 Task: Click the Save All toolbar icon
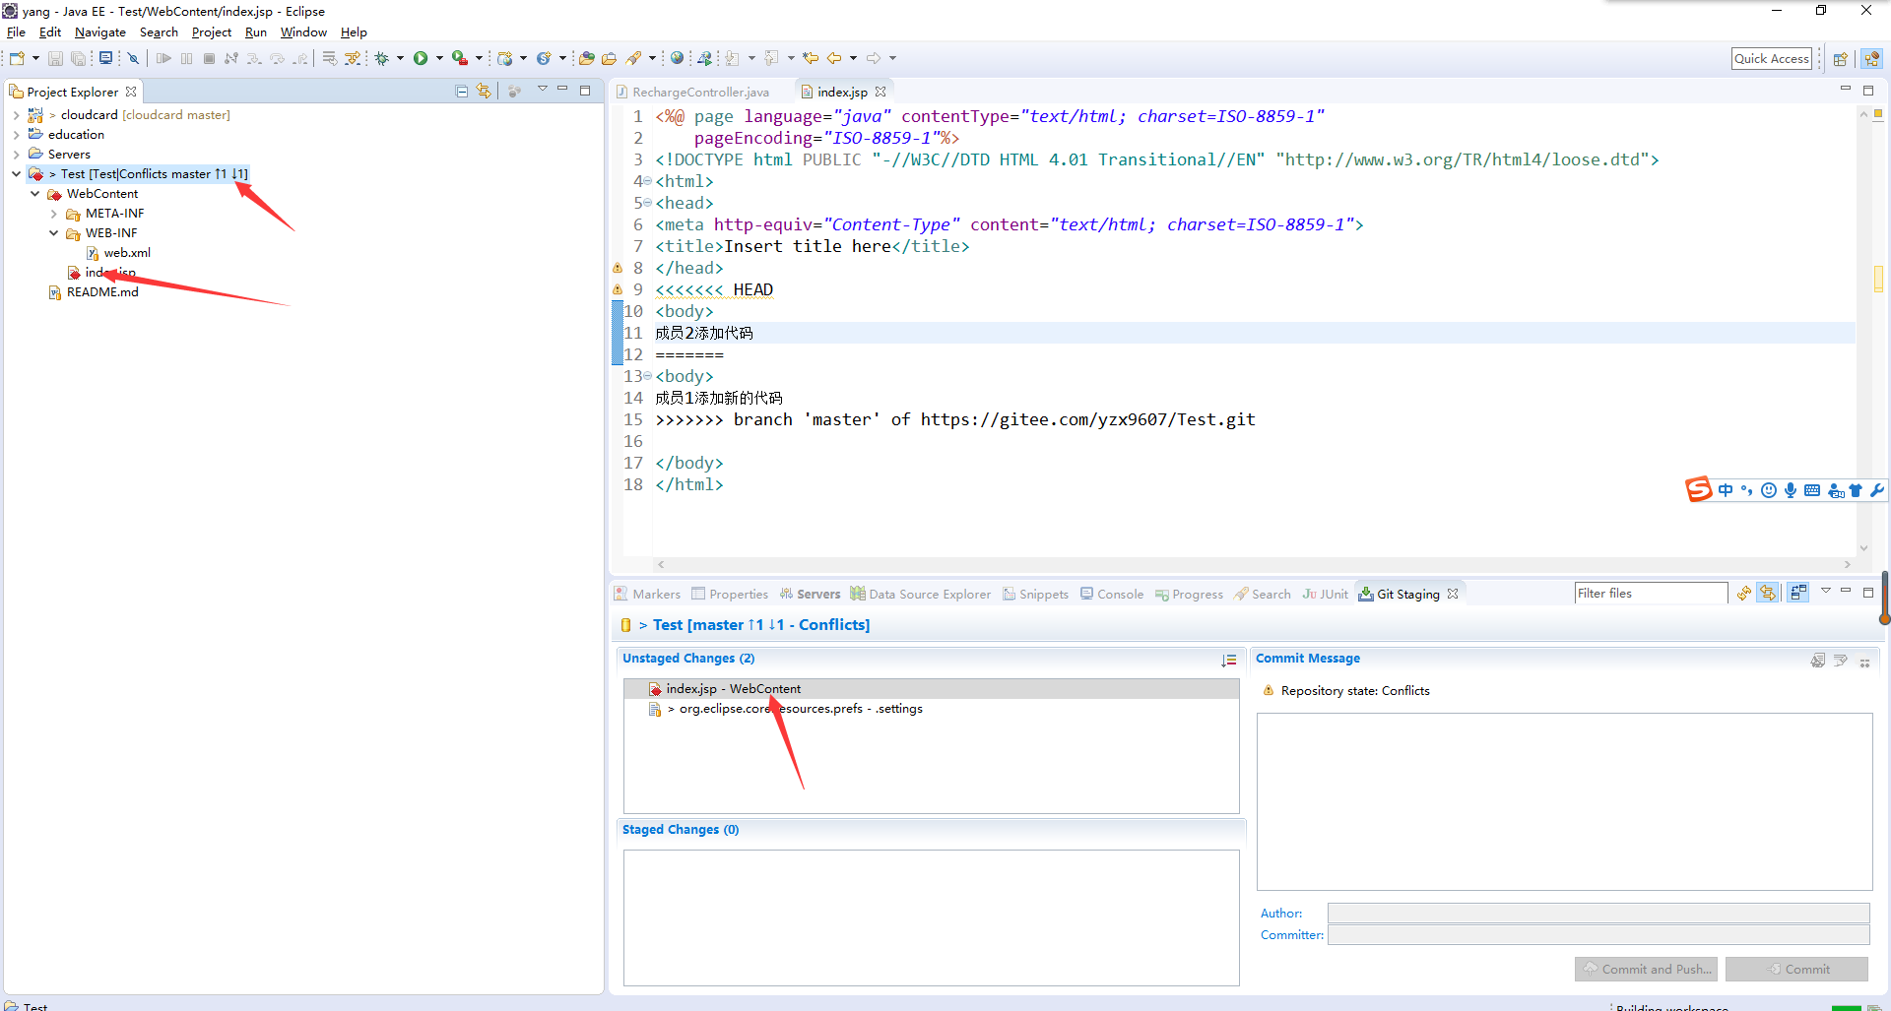(78, 58)
